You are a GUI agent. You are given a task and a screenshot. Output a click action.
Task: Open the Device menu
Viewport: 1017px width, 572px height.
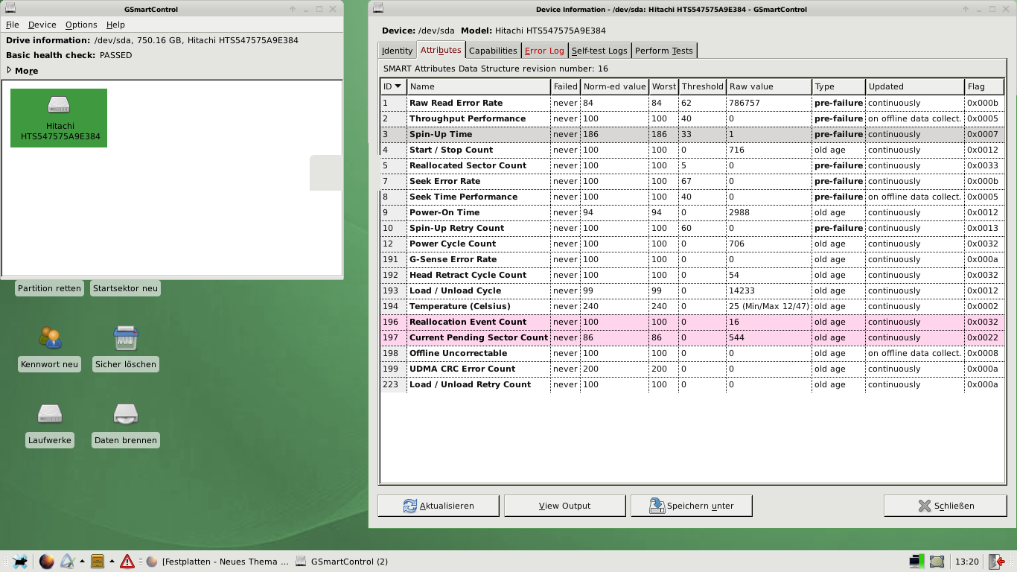(42, 25)
